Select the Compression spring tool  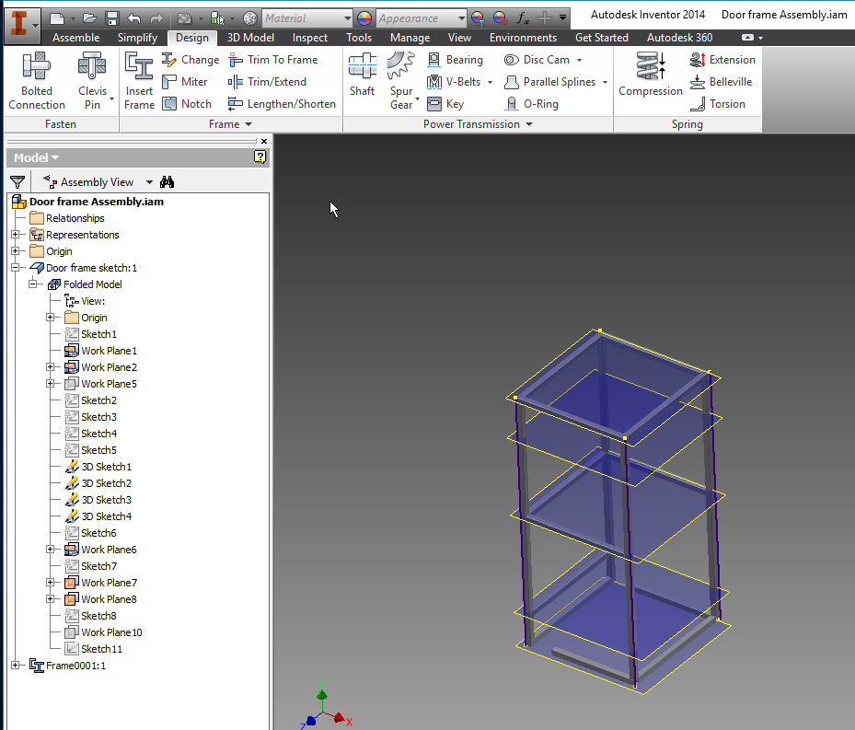point(651,78)
